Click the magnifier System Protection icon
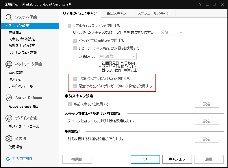Viewport: 228px width, 168px height. 9,17
